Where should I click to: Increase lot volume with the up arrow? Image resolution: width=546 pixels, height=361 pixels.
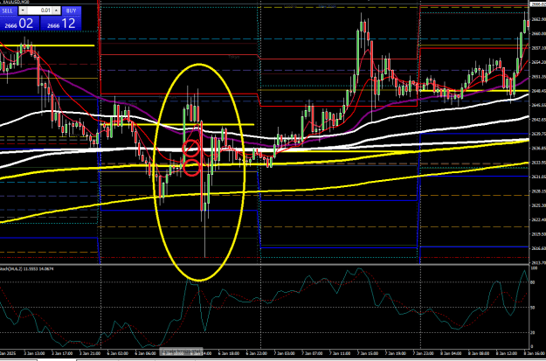57,10
